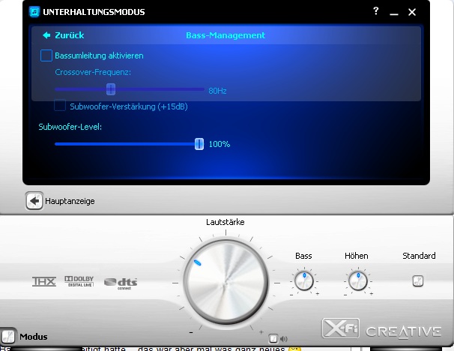Image resolution: width=454 pixels, height=351 pixels.
Task: Go back with the Zurück link
Action: tap(63, 35)
